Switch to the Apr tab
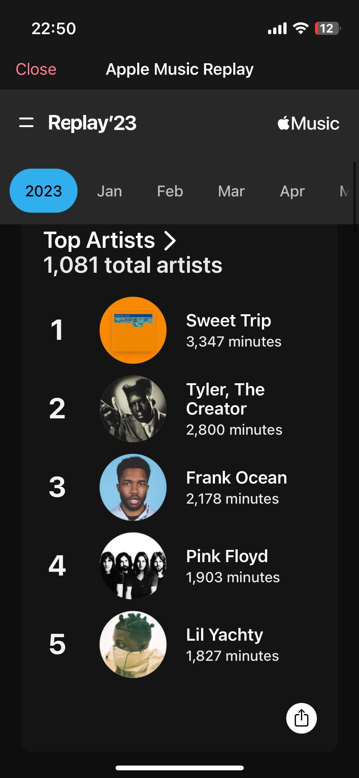Screen dimensions: 359x778 click(x=292, y=191)
